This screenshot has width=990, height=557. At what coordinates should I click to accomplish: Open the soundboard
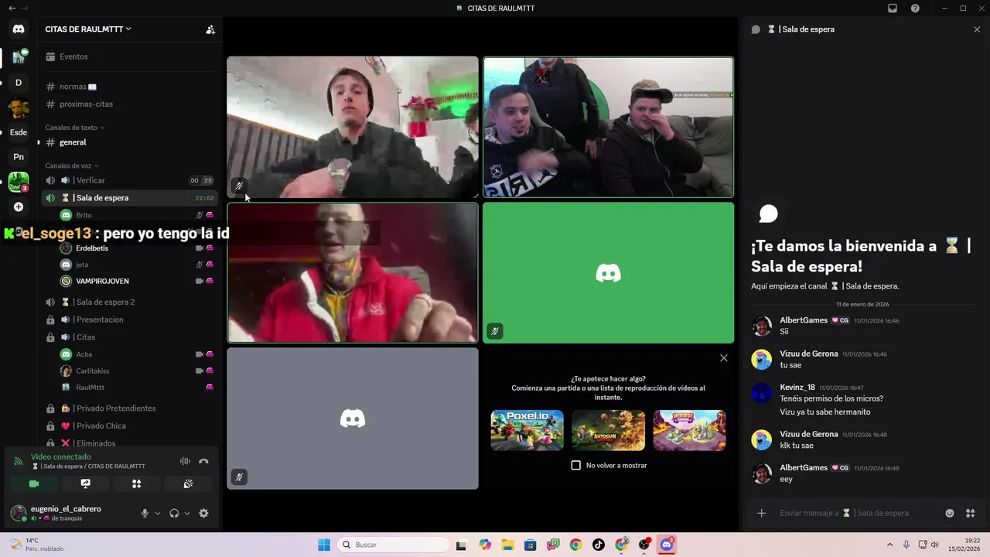coord(188,484)
